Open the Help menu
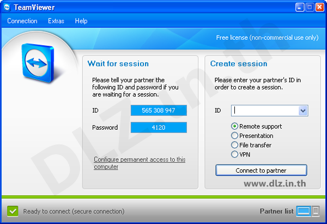This screenshot has height=224, width=327. pos(81,21)
